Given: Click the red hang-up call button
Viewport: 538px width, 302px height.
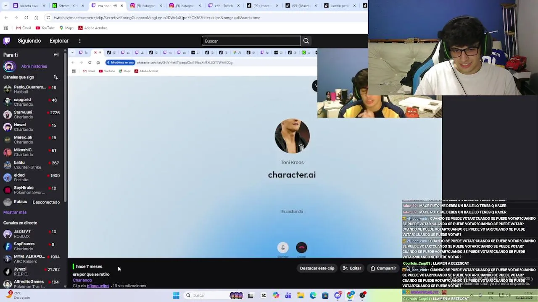Looking at the screenshot, I should click(301, 247).
